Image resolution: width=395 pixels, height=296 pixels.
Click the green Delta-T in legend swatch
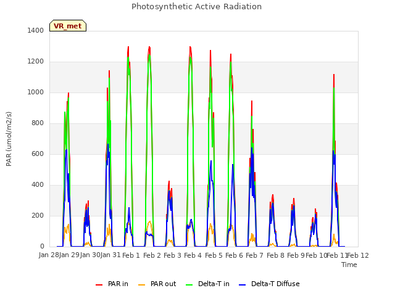[189, 285]
